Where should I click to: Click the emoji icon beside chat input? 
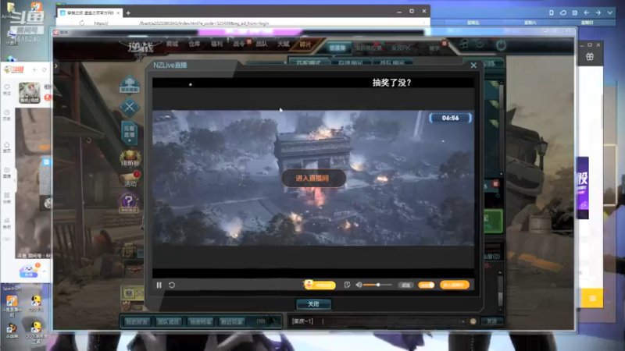[473, 321]
